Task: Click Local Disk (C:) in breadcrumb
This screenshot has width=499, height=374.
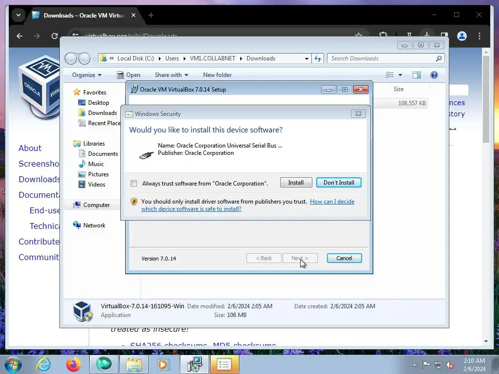Action: (135, 58)
